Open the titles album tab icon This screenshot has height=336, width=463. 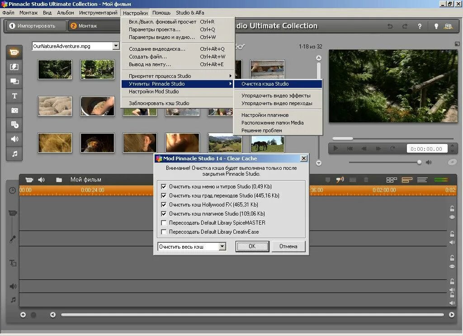coord(14,96)
